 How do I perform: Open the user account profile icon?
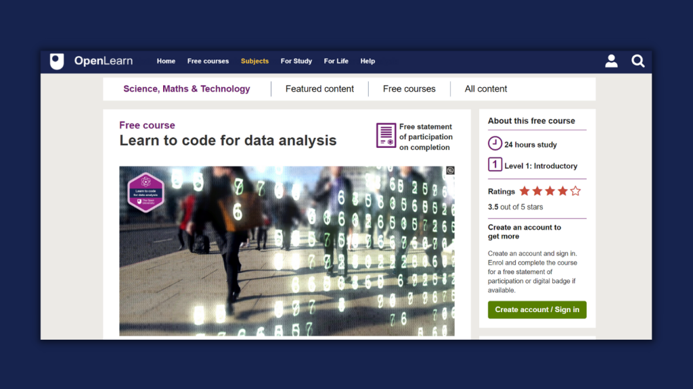click(x=611, y=61)
